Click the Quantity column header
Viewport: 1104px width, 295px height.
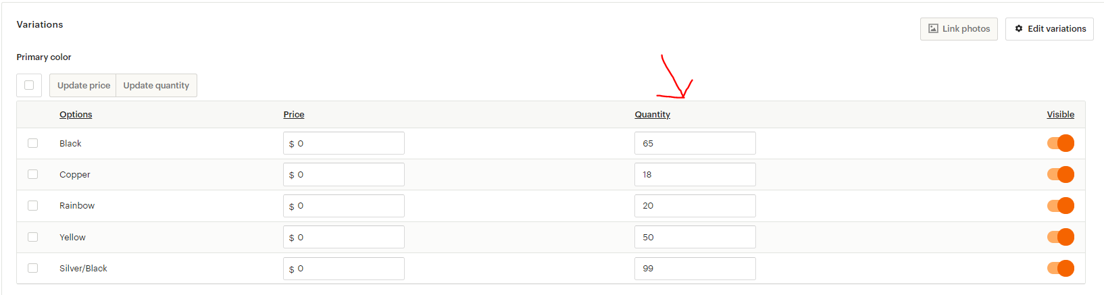(653, 114)
